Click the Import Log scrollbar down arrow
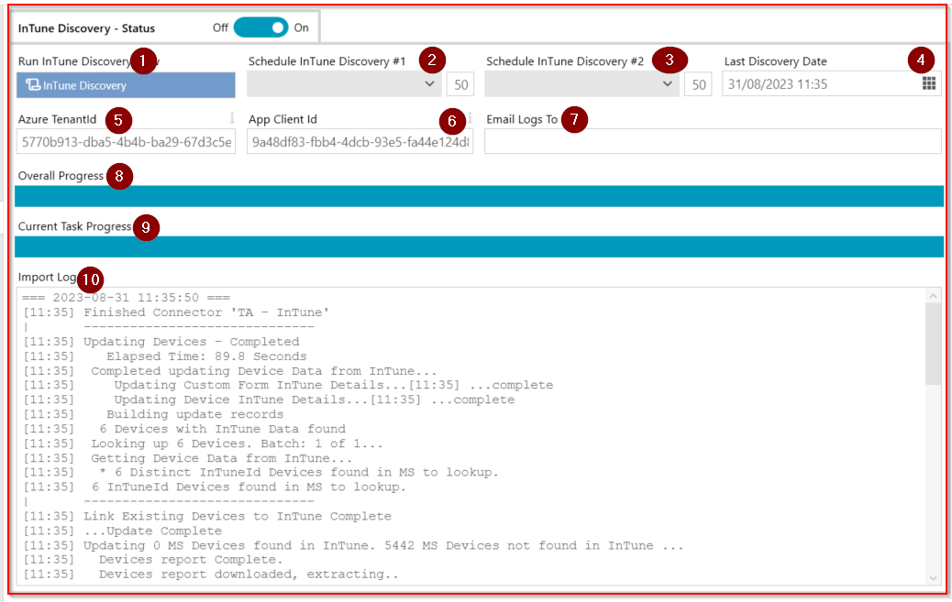This screenshot has width=952, height=602. click(x=933, y=578)
